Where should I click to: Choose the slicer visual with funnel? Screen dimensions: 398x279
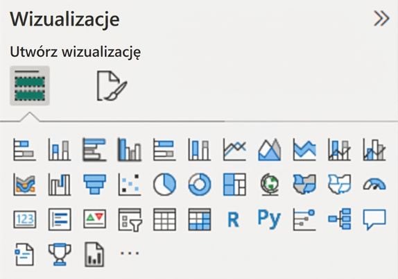click(x=130, y=219)
